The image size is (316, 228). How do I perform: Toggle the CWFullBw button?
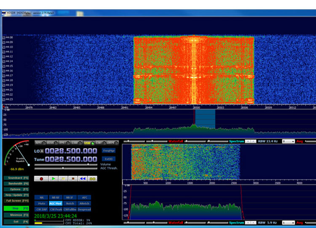[70, 209]
